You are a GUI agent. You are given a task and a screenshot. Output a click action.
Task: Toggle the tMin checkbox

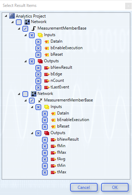(45, 166)
